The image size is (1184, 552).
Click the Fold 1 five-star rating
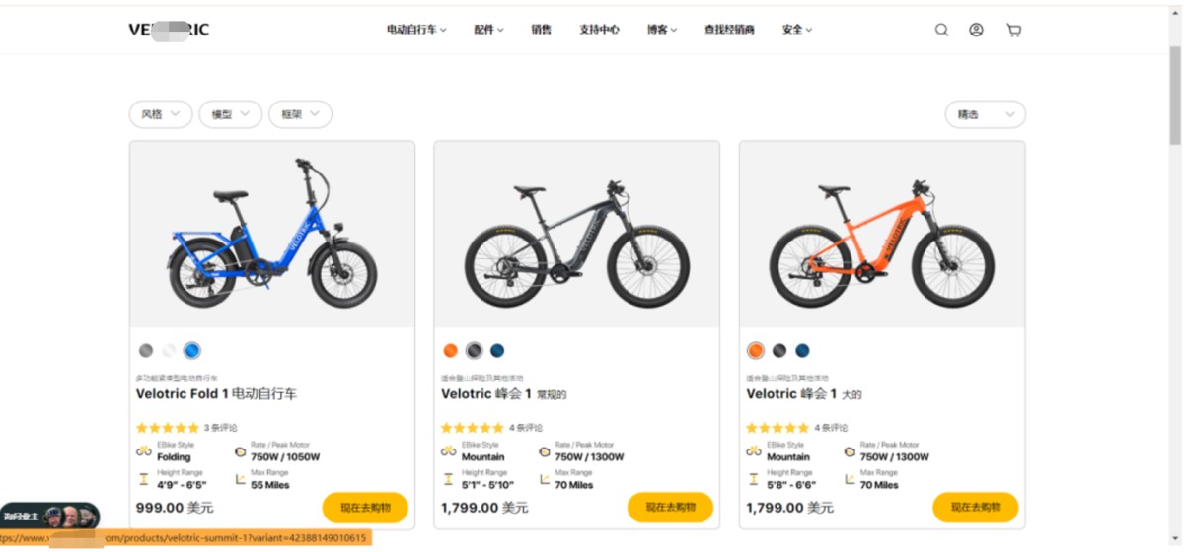coord(168,428)
